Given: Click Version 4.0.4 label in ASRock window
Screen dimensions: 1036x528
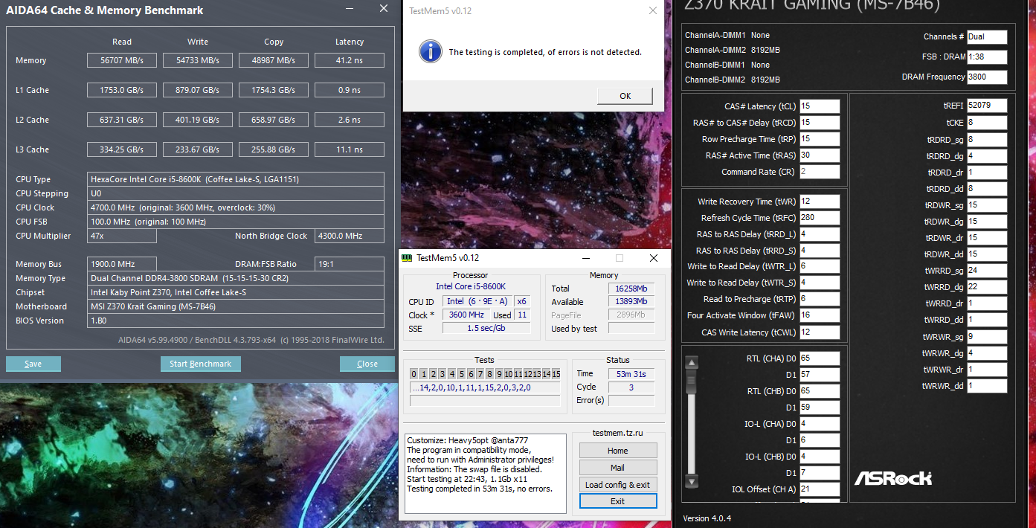Looking at the screenshot, I should tap(707, 518).
